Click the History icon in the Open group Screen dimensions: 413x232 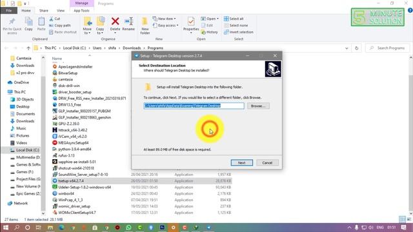coord(209,32)
